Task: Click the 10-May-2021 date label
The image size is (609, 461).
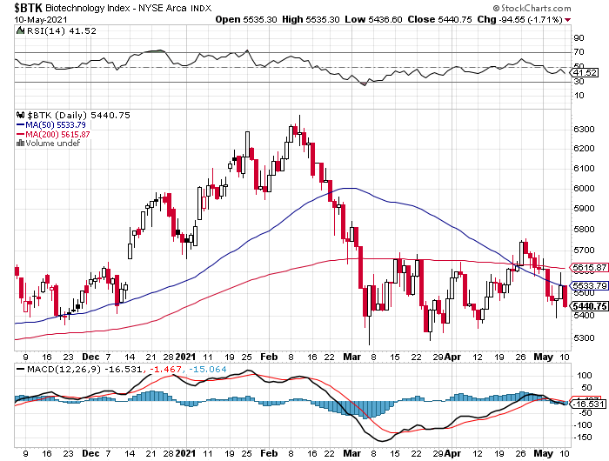Action: 36,18
